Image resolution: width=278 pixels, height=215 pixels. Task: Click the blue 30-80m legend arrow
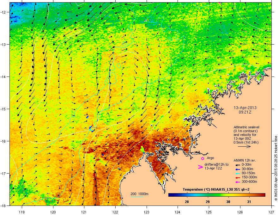237,169
